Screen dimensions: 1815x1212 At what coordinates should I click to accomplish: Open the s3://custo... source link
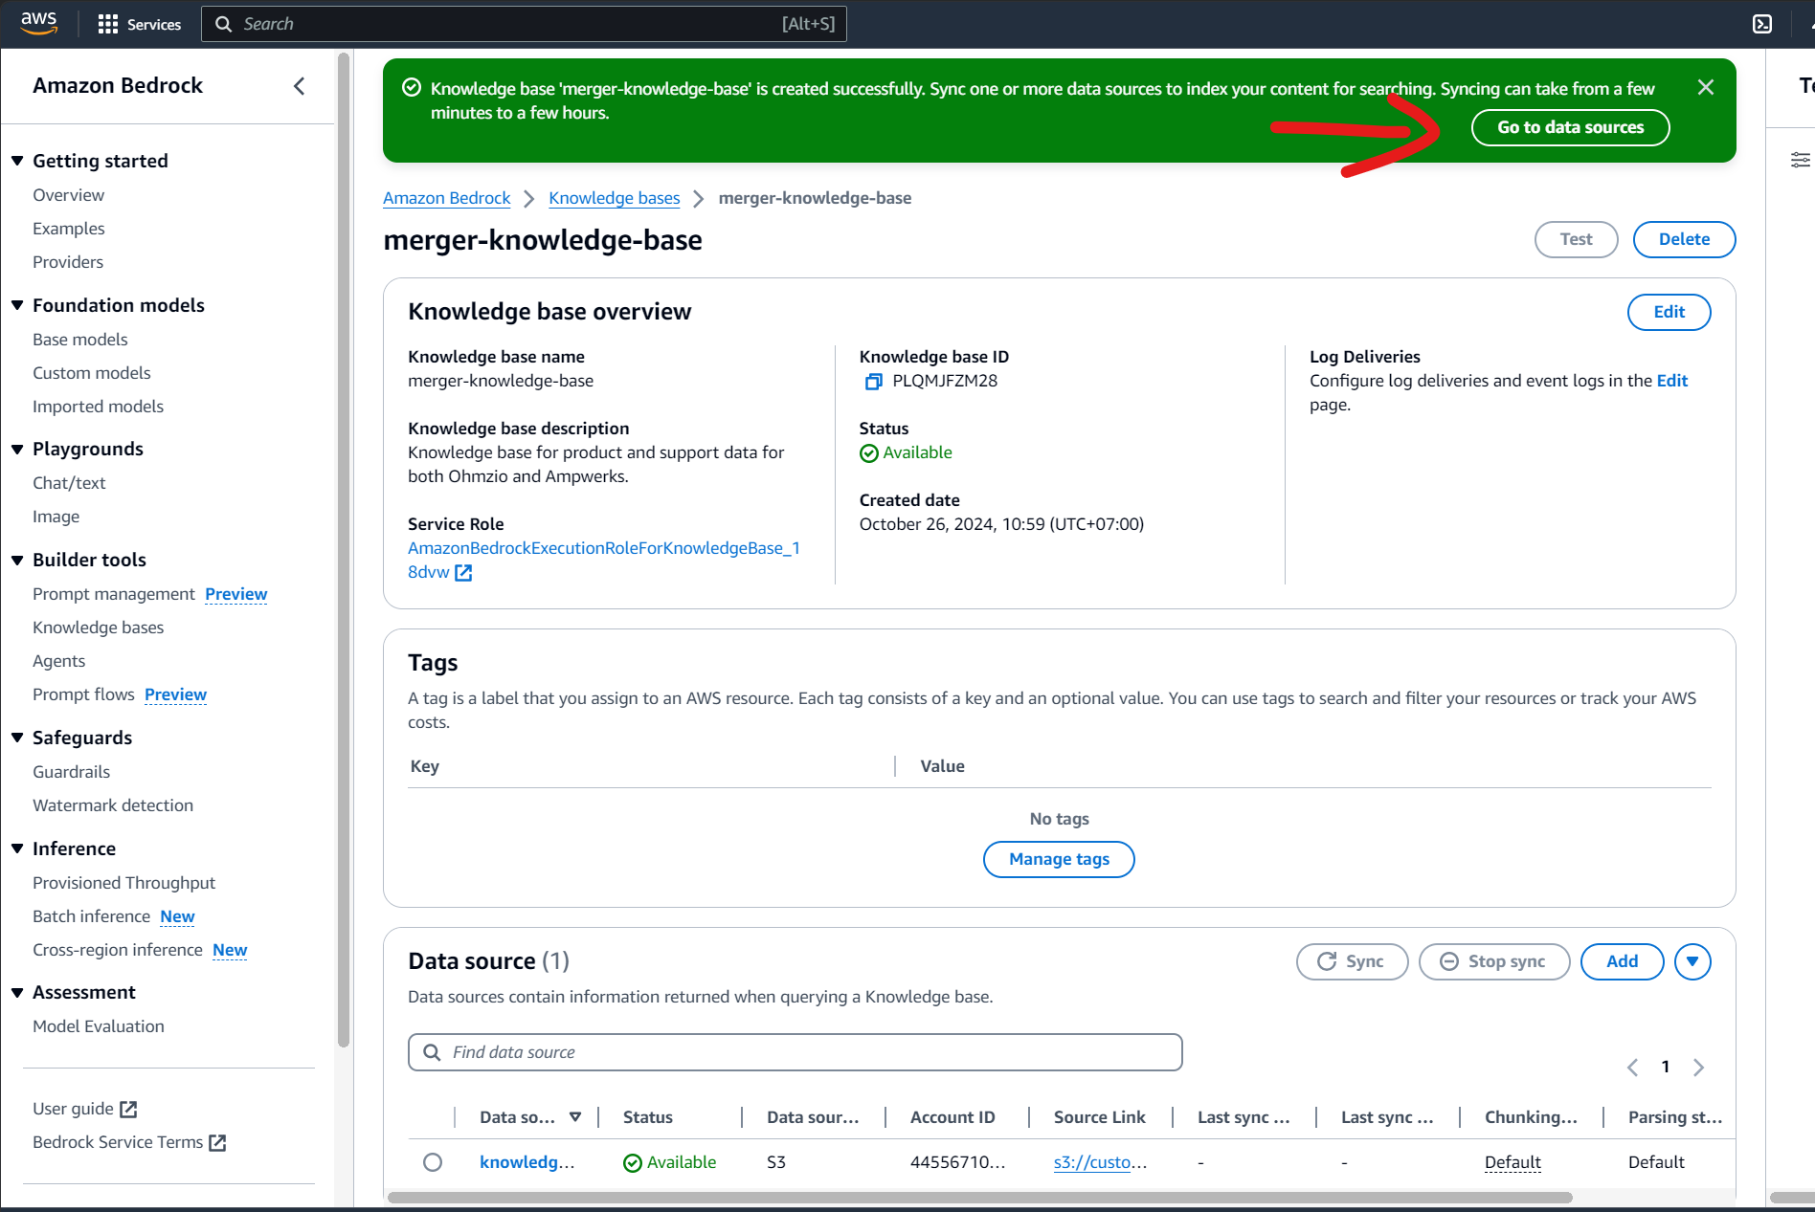point(1100,1162)
